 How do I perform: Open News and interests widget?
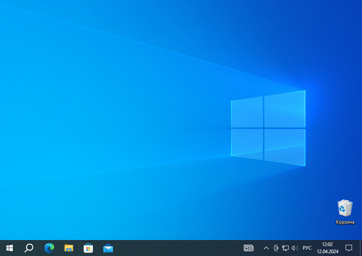248,248
